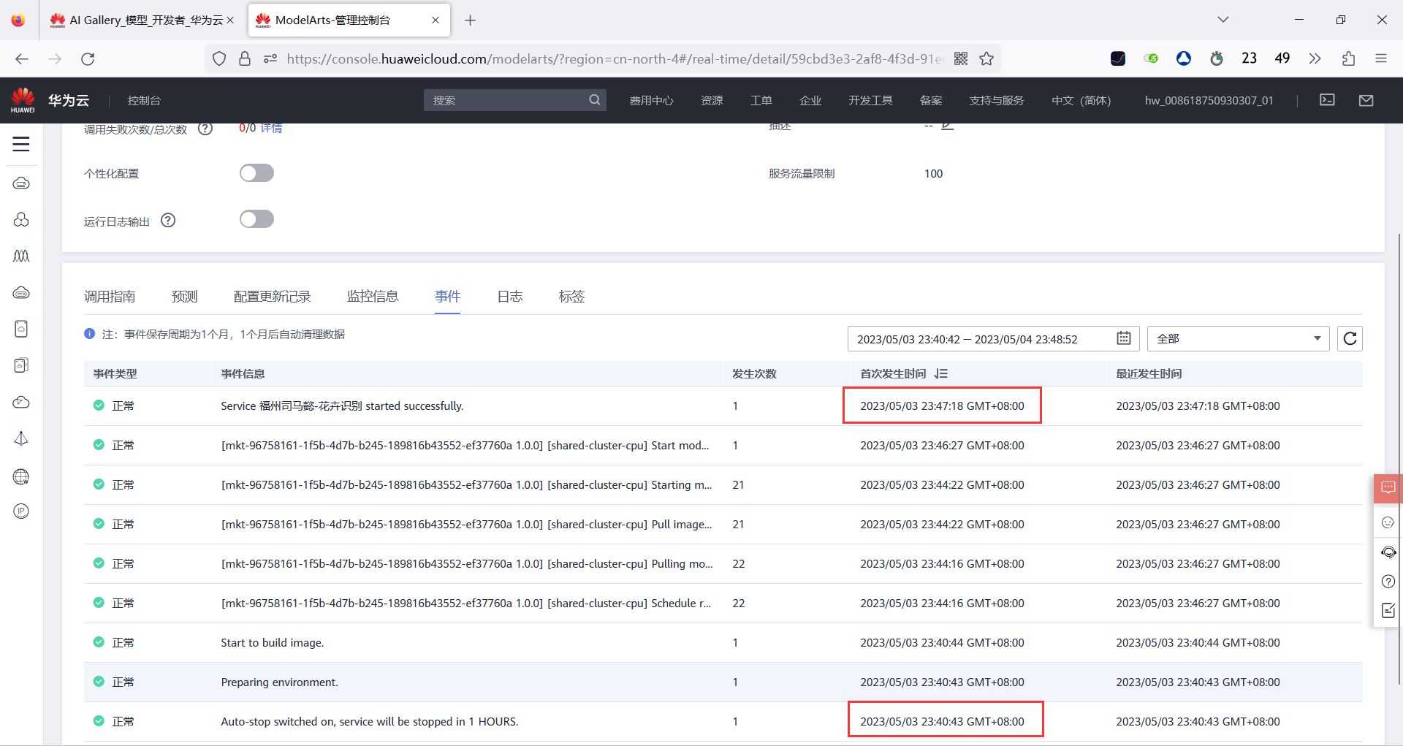Open the 支持与服务 menu

tap(996, 100)
